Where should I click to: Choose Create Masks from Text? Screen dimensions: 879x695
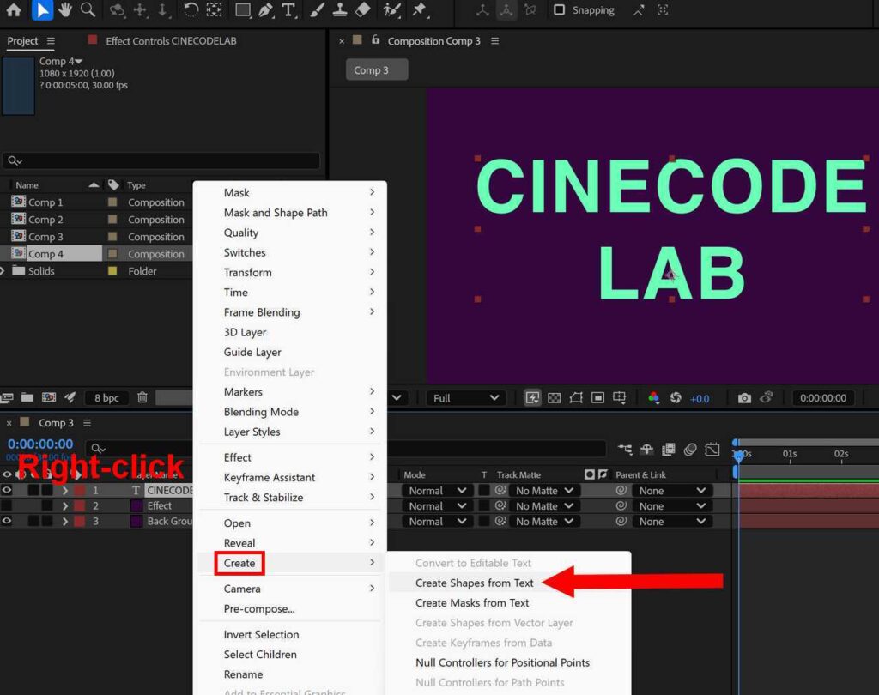pos(472,603)
